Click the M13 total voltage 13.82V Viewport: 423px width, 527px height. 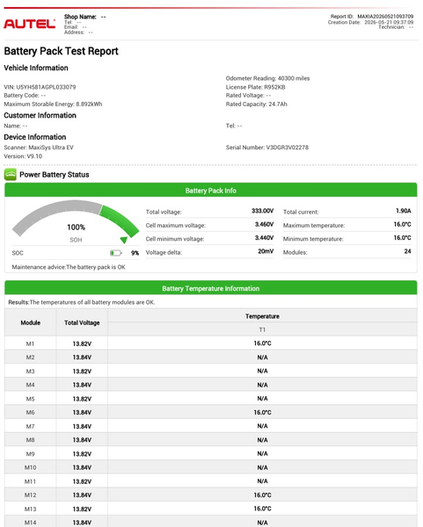click(82, 509)
